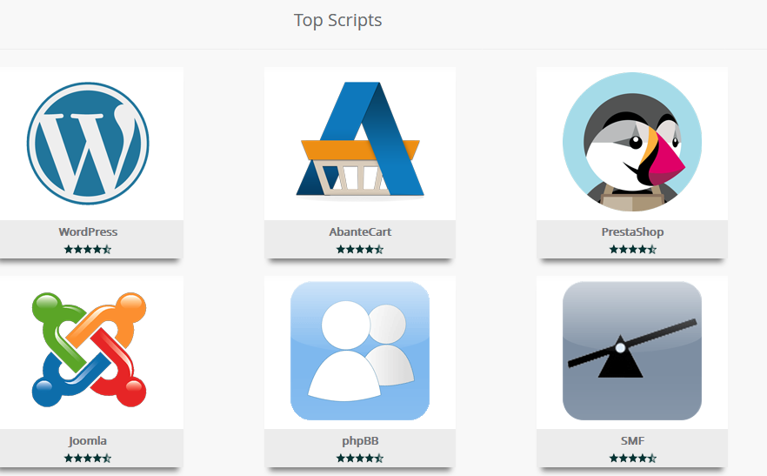Select the AbanteCart logo icon
Viewport: 767px width, 476px height.
point(360,141)
